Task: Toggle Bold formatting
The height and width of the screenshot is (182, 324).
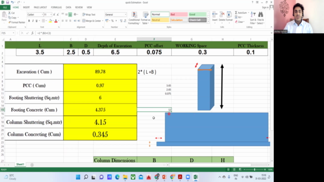Action: [29, 21]
